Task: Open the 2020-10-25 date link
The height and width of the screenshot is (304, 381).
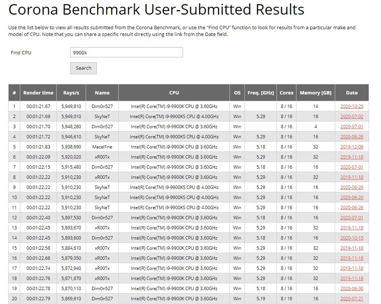Action: pyautogui.click(x=352, y=106)
